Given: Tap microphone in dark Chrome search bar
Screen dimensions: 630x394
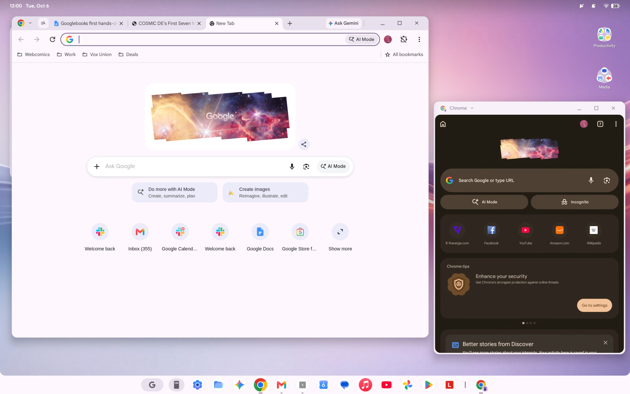Looking at the screenshot, I should point(591,180).
